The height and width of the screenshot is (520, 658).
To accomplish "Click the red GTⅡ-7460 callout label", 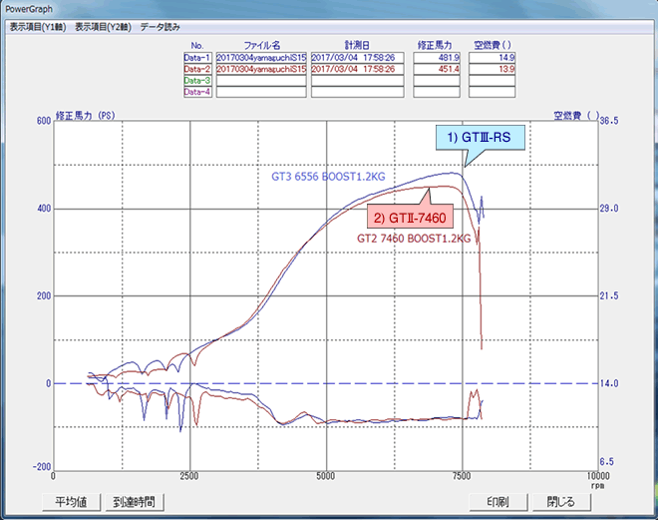I will (x=414, y=217).
